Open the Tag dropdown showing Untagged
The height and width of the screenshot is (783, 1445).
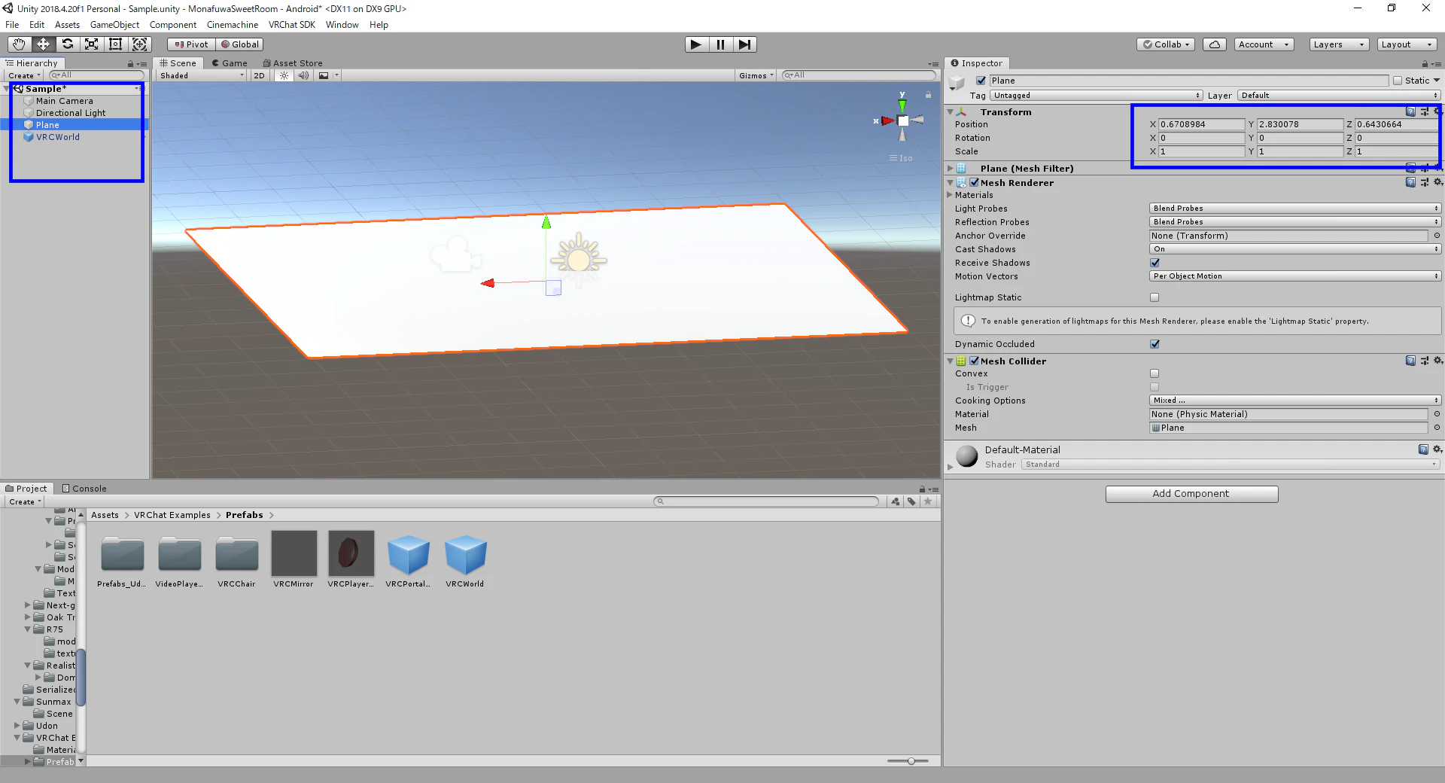coord(1096,96)
